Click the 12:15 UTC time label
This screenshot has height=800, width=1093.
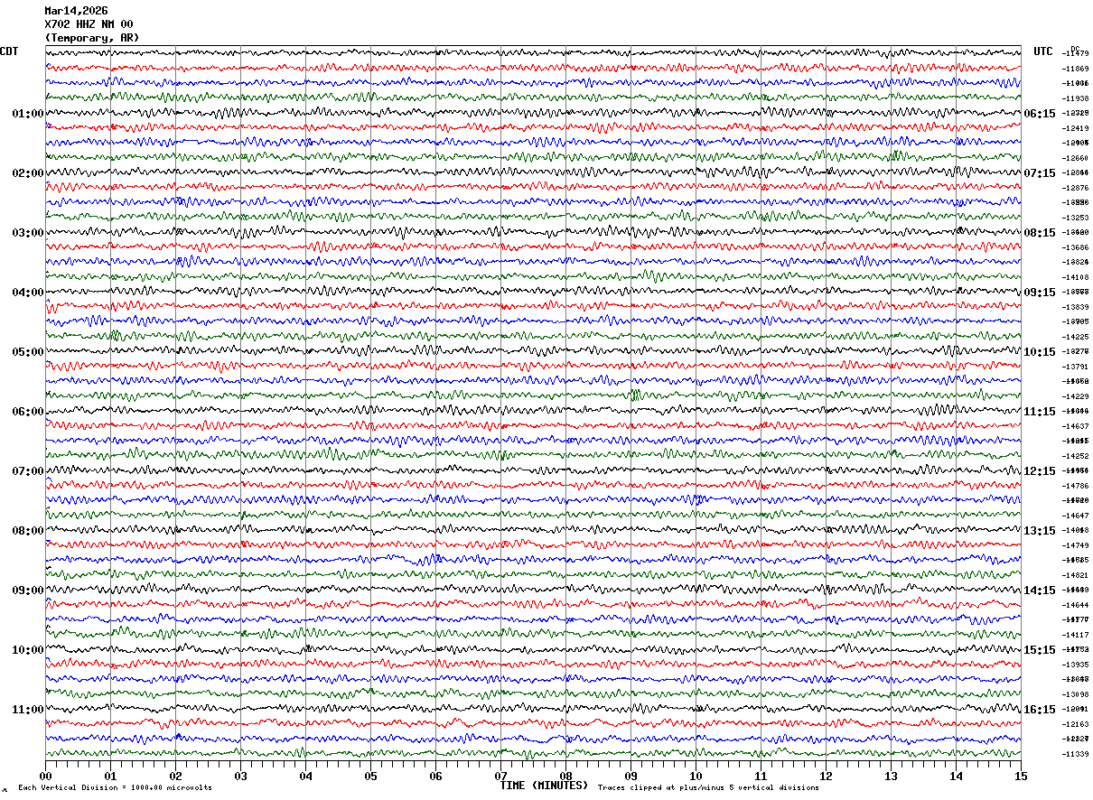pyautogui.click(x=1040, y=471)
